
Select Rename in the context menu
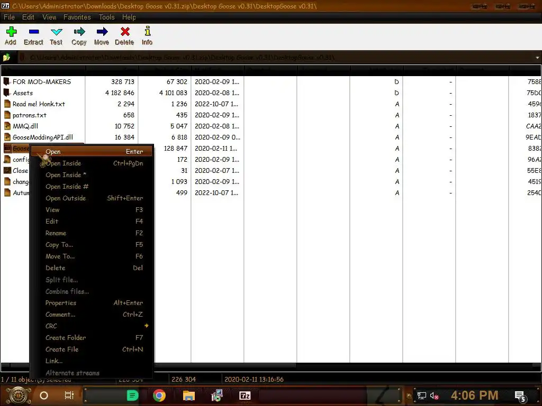pyautogui.click(x=92, y=233)
